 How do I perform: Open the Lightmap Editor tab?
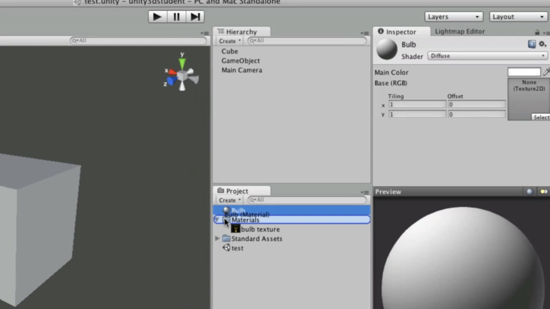(460, 31)
